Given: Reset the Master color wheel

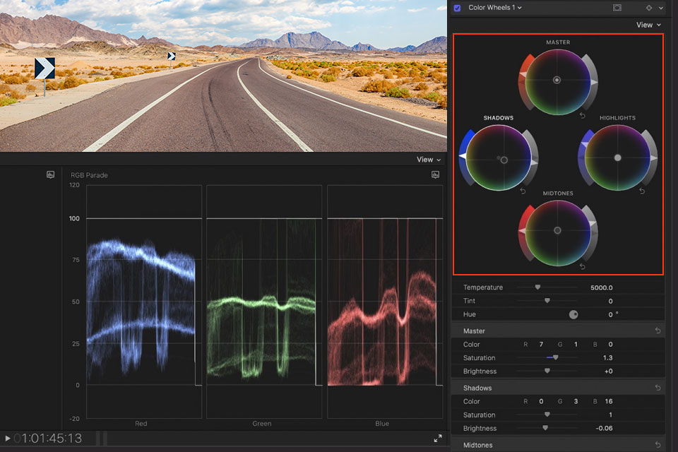Looking at the screenshot, I should click(x=583, y=115).
